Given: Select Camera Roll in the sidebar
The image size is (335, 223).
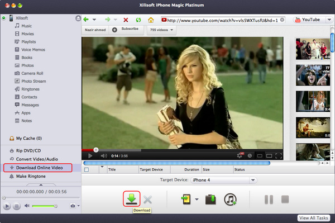Looking at the screenshot, I should (x=32, y=73).
